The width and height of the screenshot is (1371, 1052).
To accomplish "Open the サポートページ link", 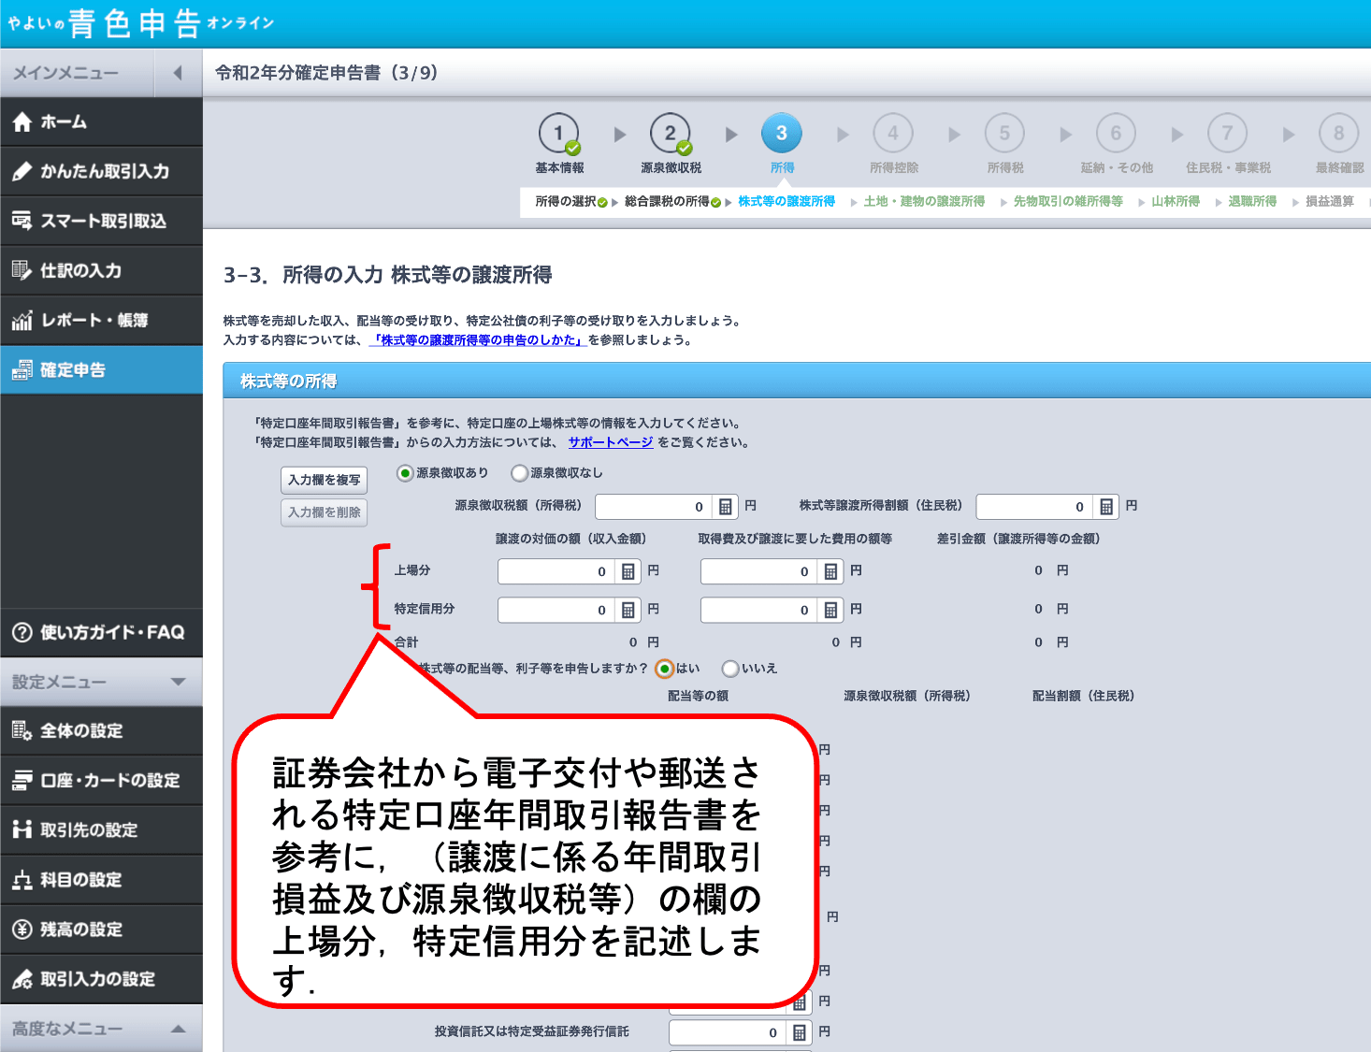I will coord(611,442).
